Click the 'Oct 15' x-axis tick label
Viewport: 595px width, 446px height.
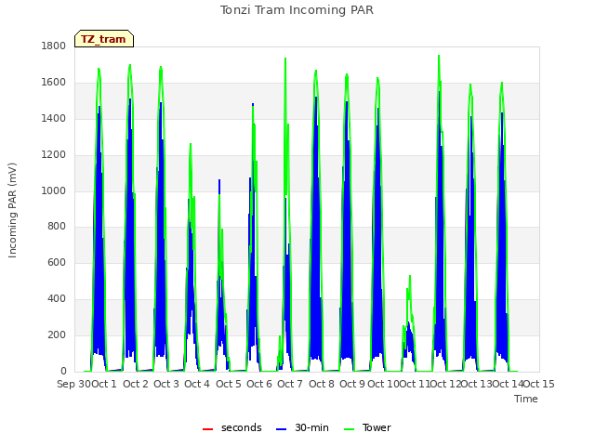click(x=539, y=384)
